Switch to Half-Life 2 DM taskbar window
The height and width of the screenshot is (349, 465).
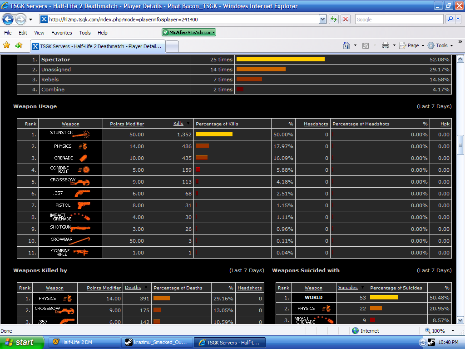point(84,342)
